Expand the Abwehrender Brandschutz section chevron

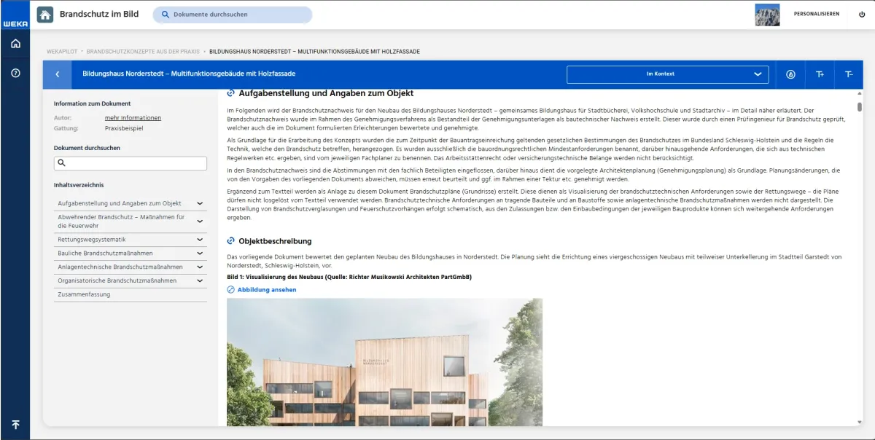(200, 221)
